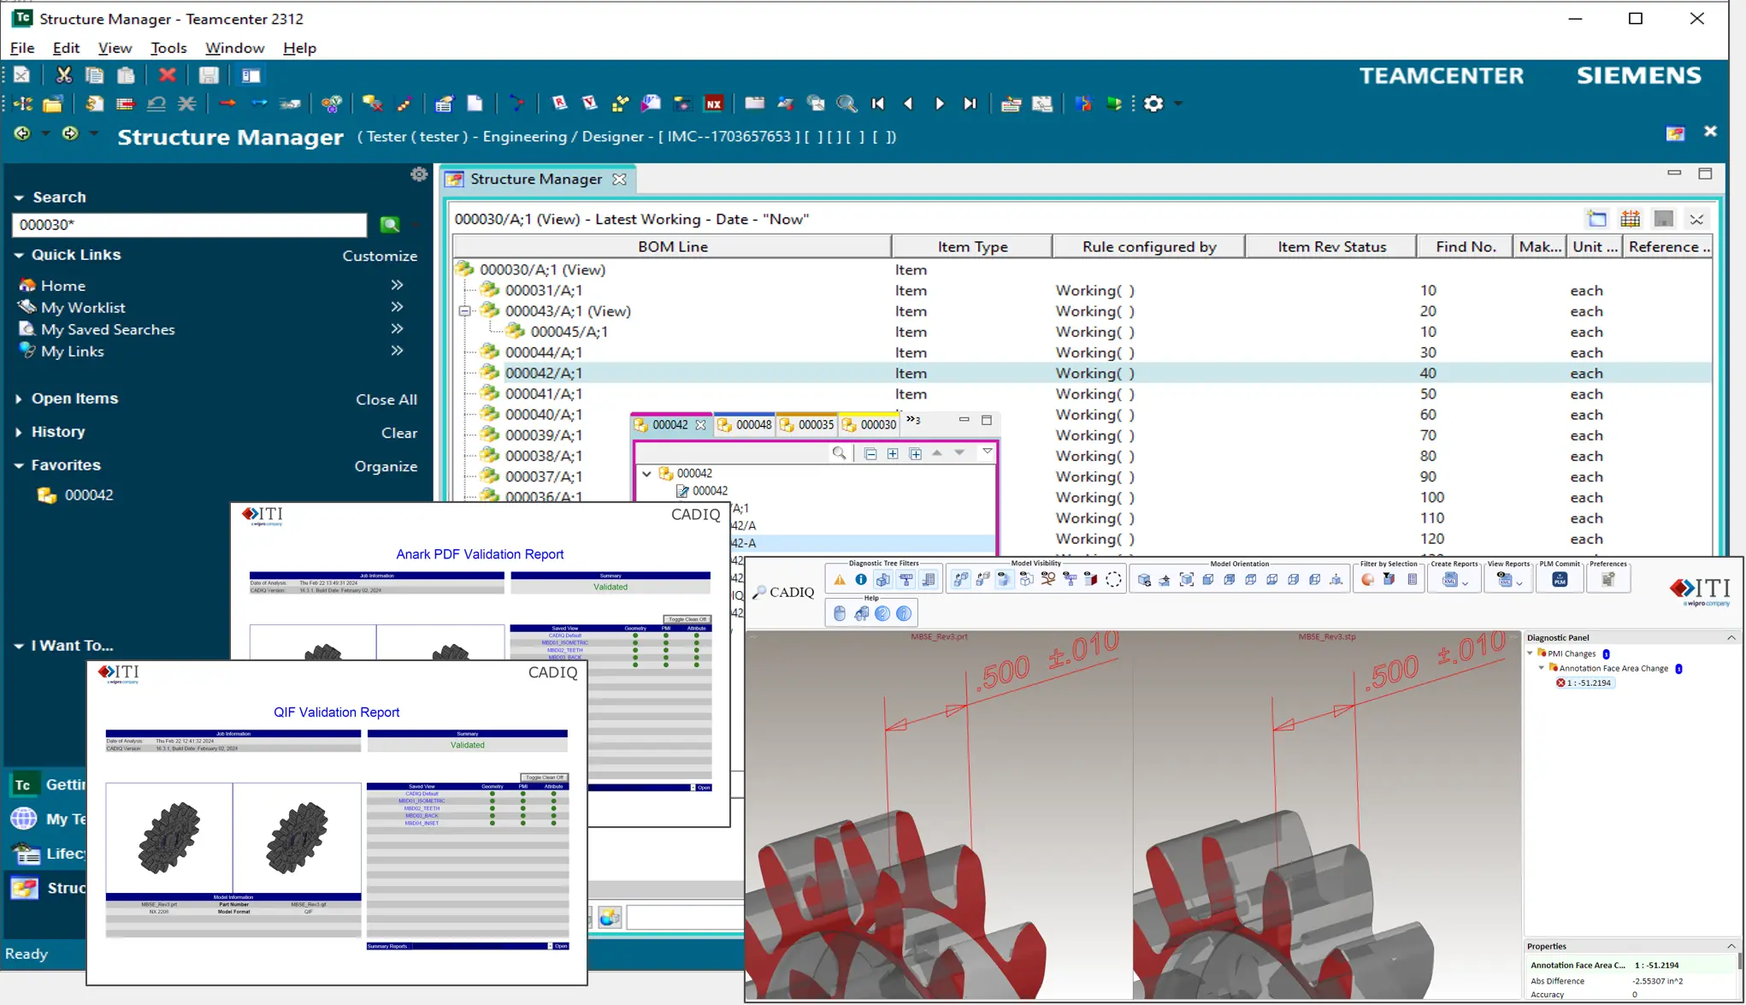Click Toggle Clean Off in QIF report
The image size is (1746, 1005).
pos(544,777)
